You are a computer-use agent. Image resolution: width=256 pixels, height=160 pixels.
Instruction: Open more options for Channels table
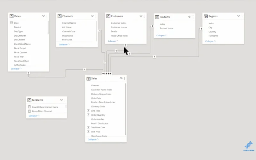pyautogui.click(x=96, y=16)
